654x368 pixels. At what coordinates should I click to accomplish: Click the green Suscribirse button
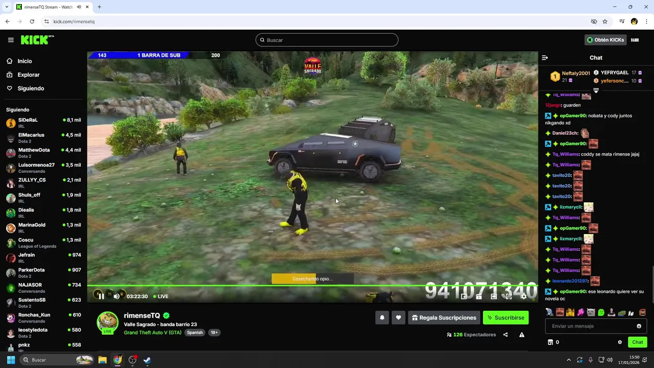pos(506,317)
